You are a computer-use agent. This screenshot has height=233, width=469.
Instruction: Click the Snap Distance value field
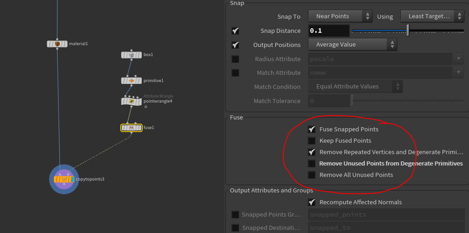coord(329,31)
